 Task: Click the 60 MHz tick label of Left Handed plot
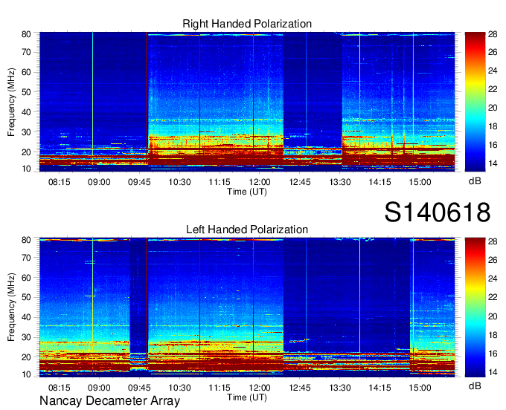[x=26, y=278]
